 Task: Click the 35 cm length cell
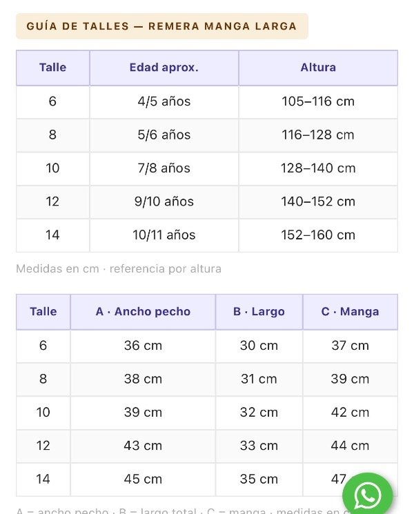click(x=259, y=480)
